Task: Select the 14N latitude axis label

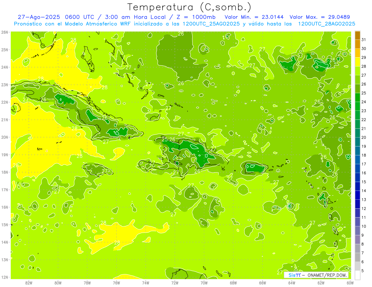Action: point(5,242)
